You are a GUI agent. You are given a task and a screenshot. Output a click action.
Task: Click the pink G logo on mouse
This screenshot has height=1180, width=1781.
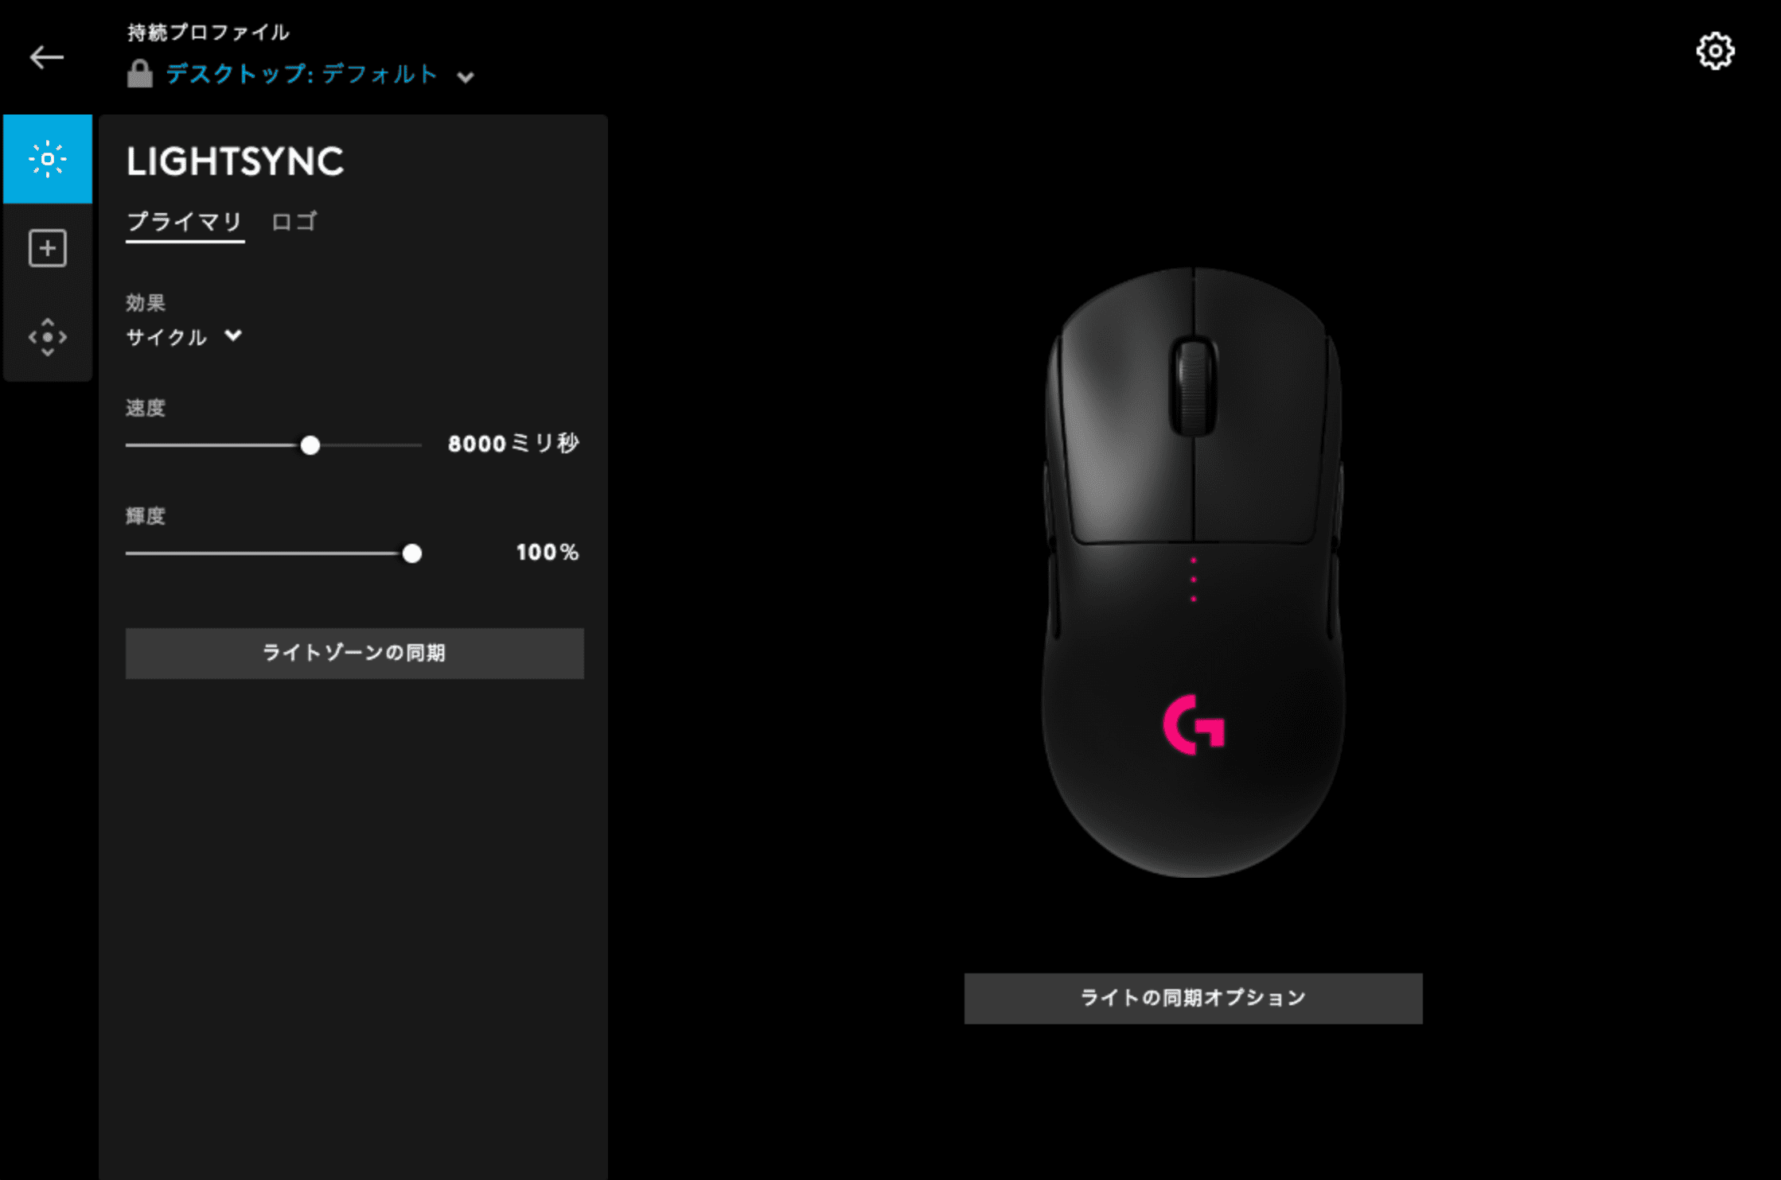click(1193, 724)
